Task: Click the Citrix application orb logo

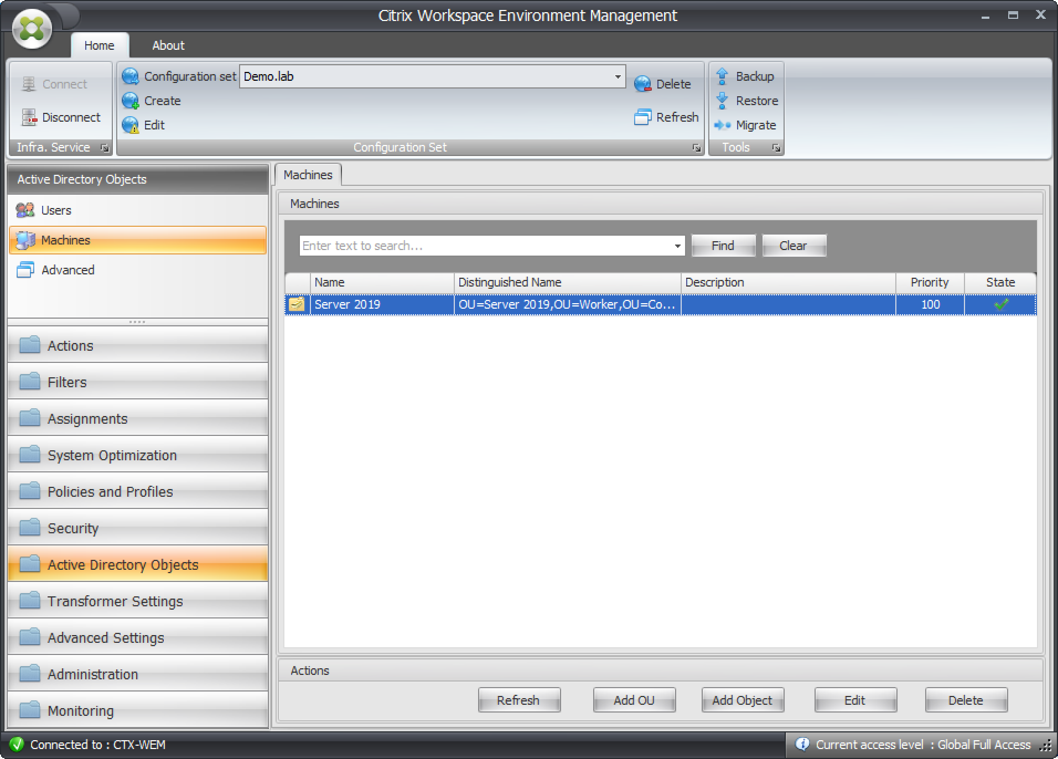Action: click(x=32, y=29)
